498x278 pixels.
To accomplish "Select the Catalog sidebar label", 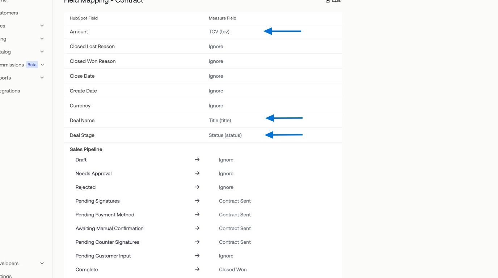I will click(5, 52).
